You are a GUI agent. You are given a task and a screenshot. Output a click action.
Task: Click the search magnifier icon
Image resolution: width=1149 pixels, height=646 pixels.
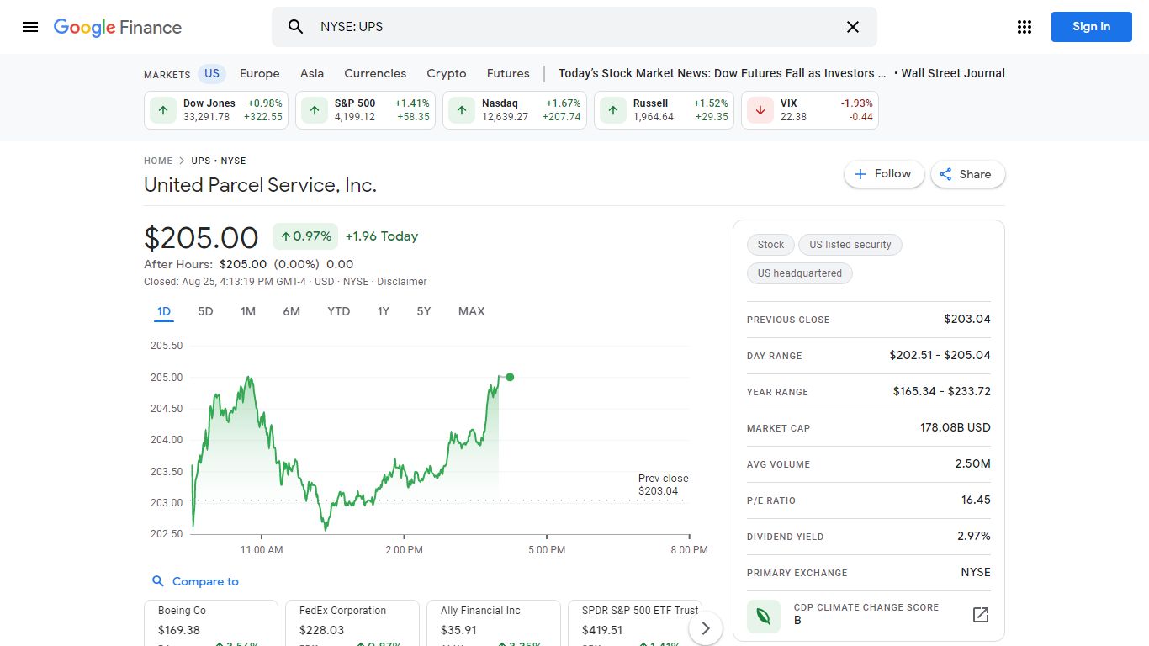point(295,27)
